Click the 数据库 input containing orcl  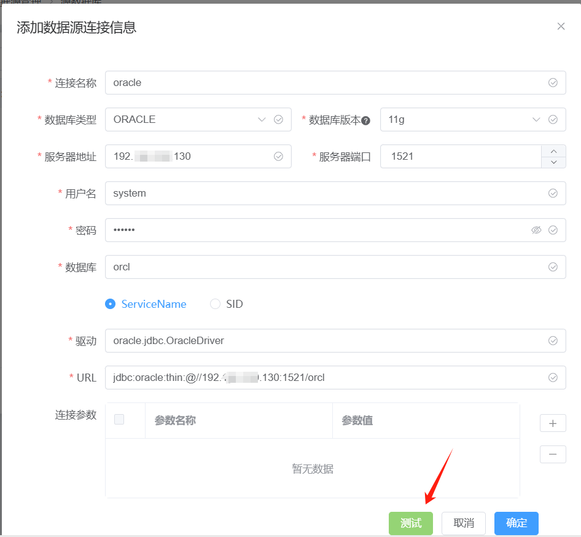tap(335, 267)
